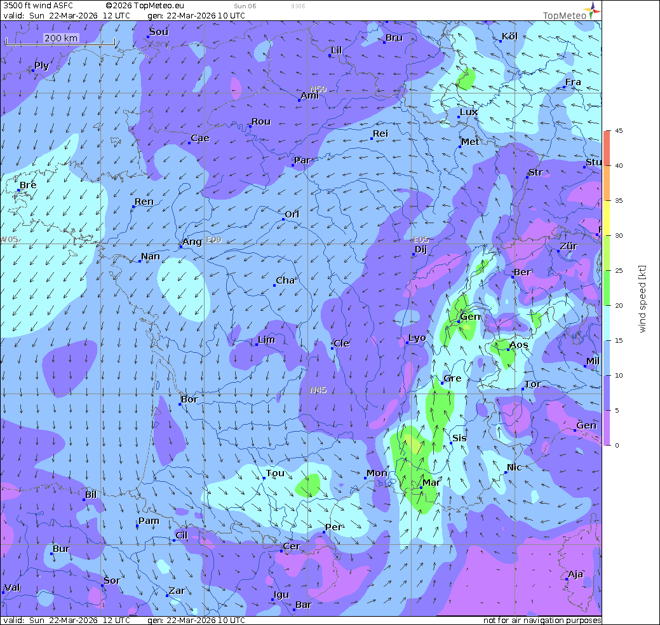Image resolution: width=660 pixels, height=625 pixels.
Task: Click the Bordeaux (Bor) city marker
Action: 180,404
